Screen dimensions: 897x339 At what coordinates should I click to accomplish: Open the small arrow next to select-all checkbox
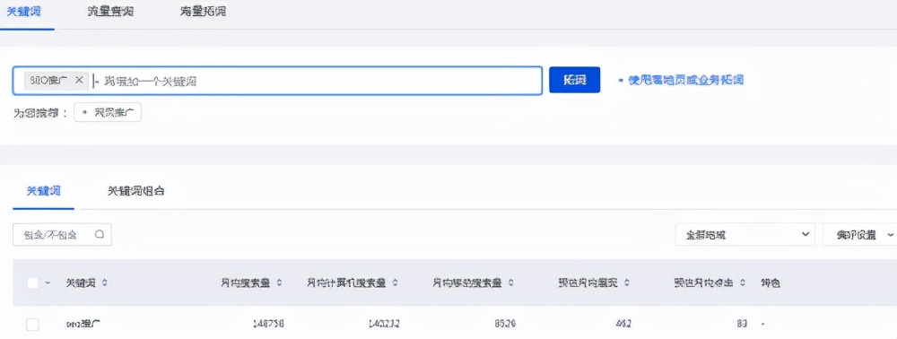coord(47,283)
